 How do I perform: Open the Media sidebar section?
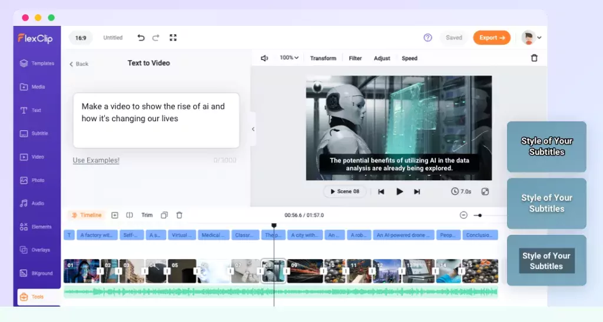pyautogui.click(x=32, y=87)
